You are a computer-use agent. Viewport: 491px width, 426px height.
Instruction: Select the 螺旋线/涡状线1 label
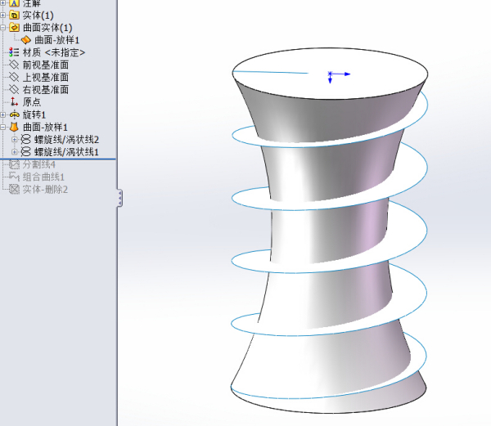(x=66, y=152)
